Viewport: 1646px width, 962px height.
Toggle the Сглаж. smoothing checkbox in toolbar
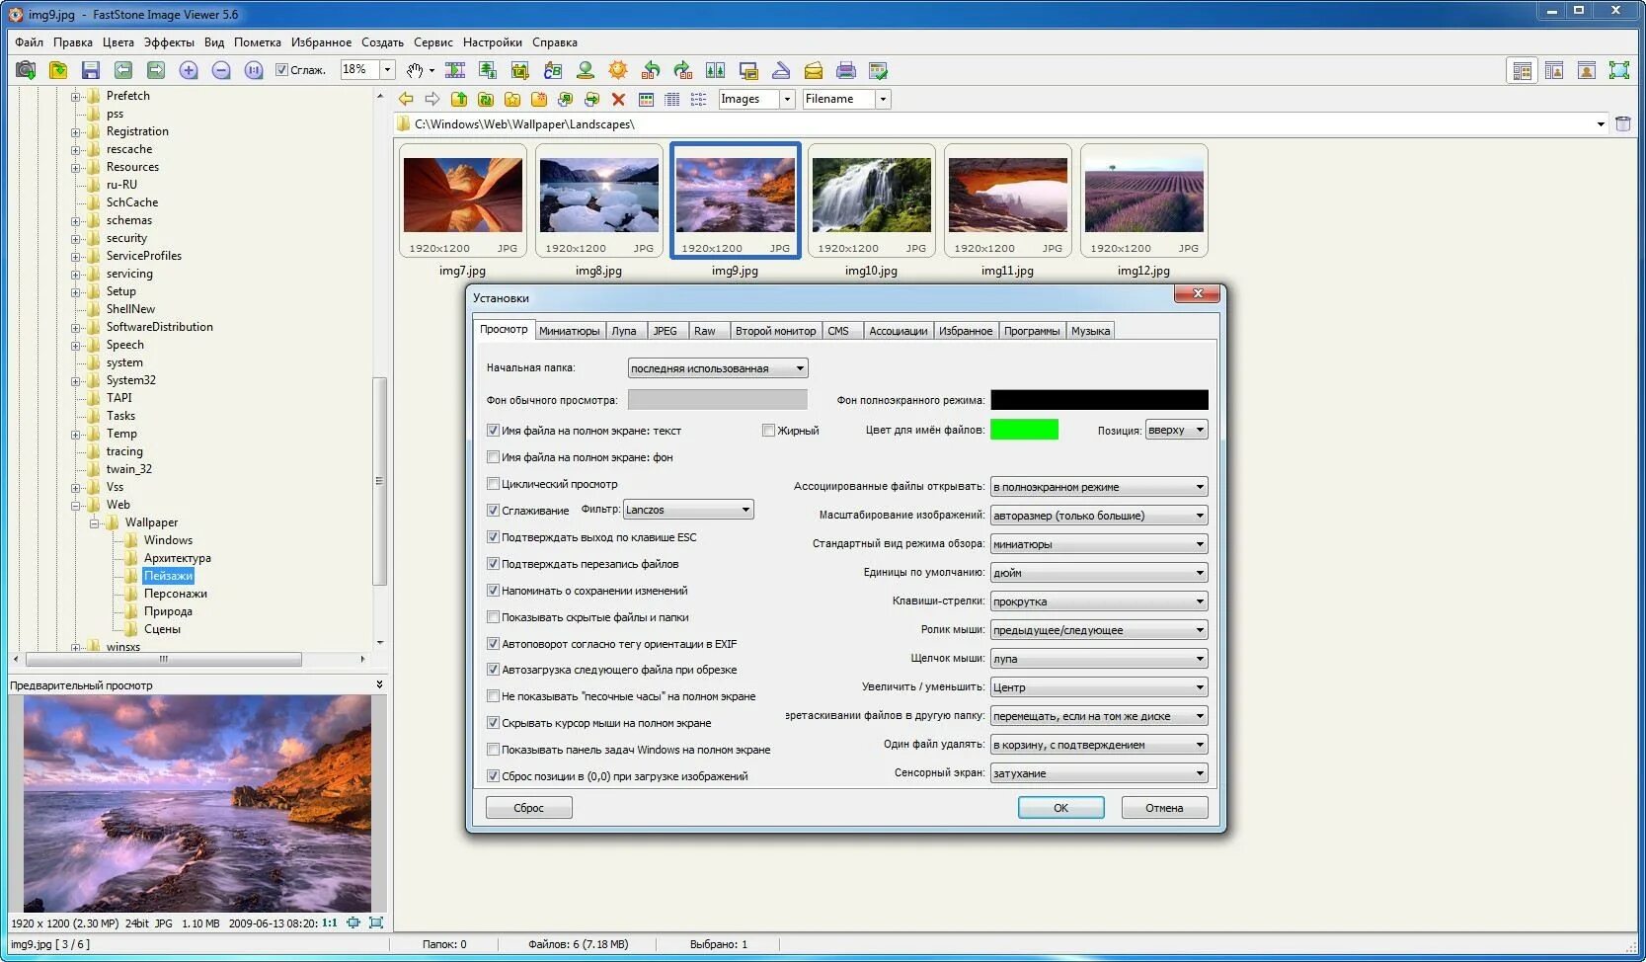(282, 70)
